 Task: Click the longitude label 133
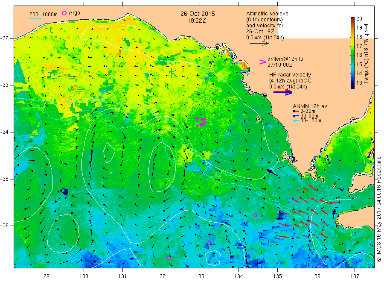click(200, 276)
